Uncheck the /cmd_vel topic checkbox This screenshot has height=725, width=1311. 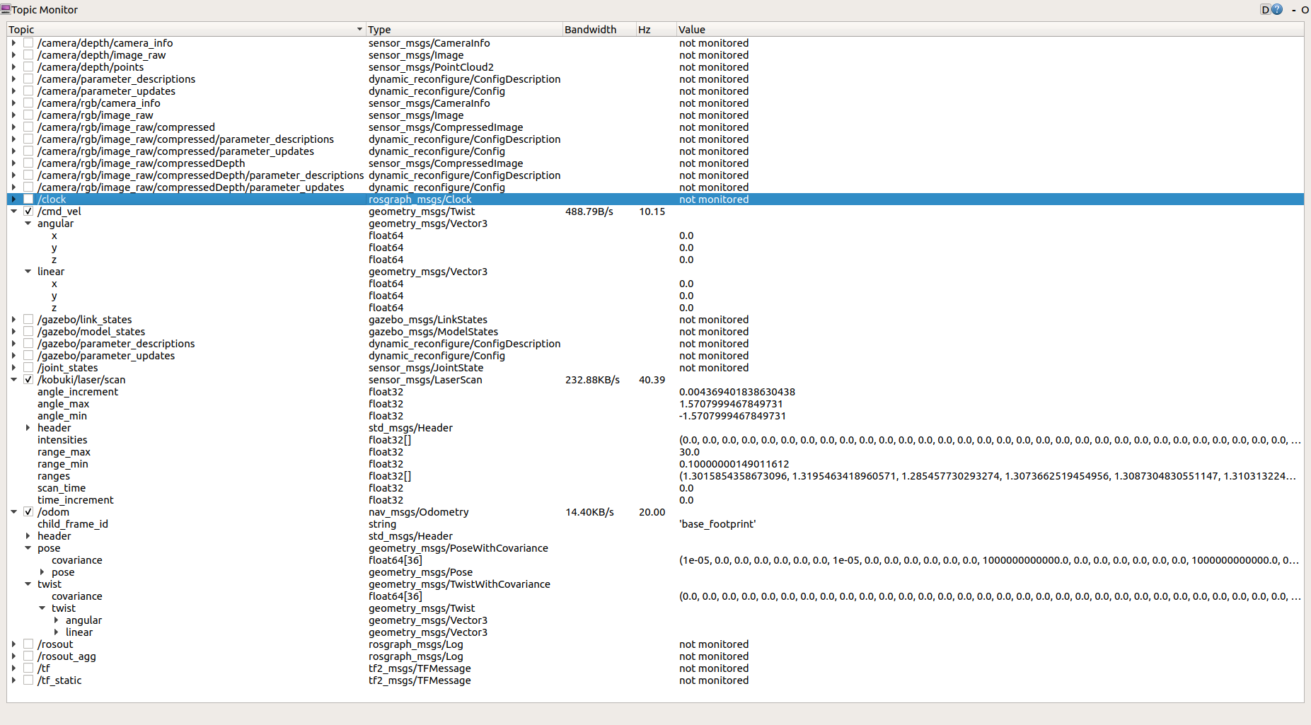click(x=28, y=211)
